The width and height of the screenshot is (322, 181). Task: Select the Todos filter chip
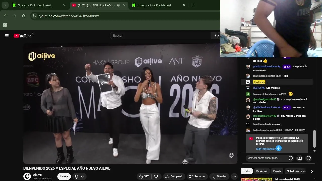pyautogui.click(x=247, y=171)
